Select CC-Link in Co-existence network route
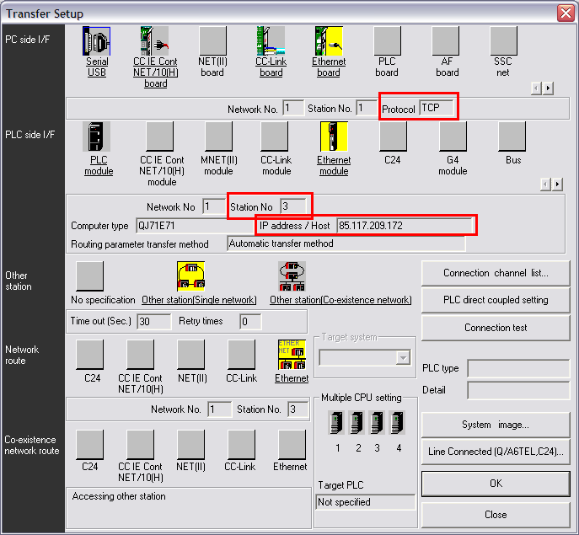The image size is (579, 535). pos(242,445)
